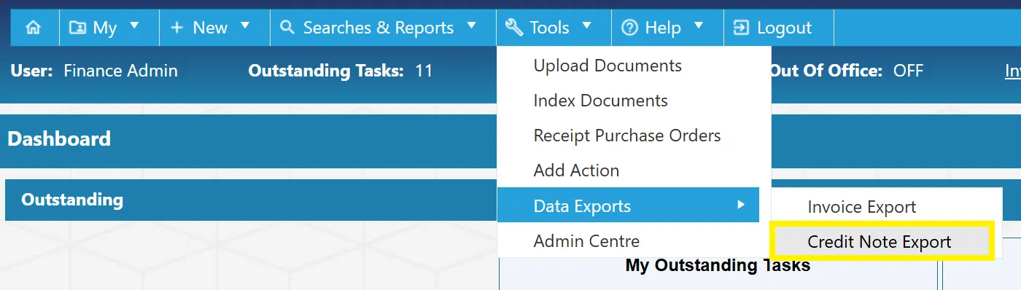Image resolution: width=1021 pixels, height=290 pixels.
Task: Click the plus icon beside New
Action: (176, 28)
